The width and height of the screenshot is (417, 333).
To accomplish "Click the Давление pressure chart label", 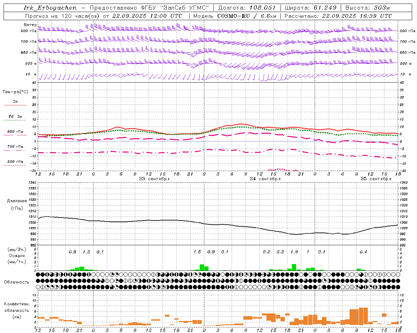I will tap(17, 201).
